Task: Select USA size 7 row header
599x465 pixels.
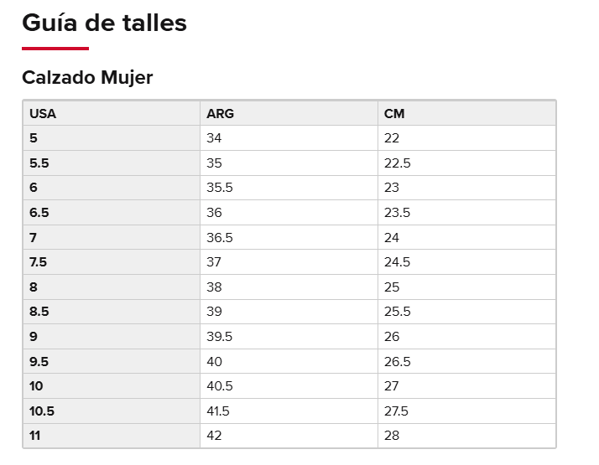Action: point(112,237)
